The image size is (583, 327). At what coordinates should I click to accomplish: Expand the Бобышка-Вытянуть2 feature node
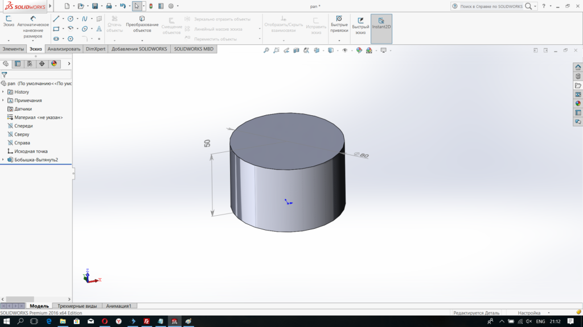tap(3, 160)
